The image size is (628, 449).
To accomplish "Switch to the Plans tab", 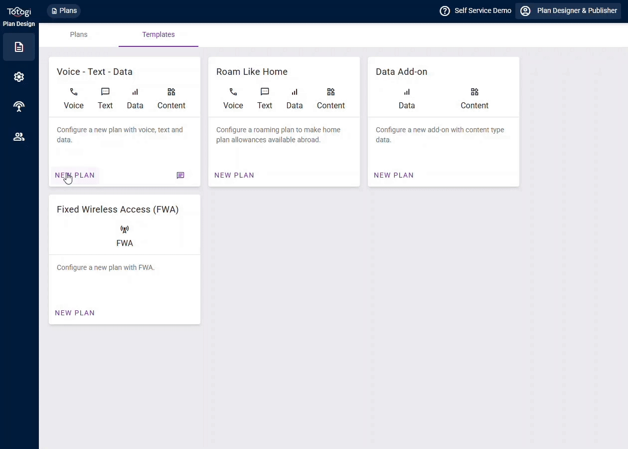I will click(x=79, y=34).
